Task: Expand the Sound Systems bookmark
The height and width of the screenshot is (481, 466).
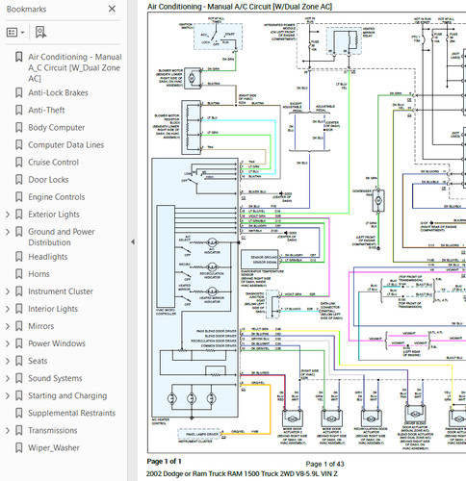Action: (8, 378)
